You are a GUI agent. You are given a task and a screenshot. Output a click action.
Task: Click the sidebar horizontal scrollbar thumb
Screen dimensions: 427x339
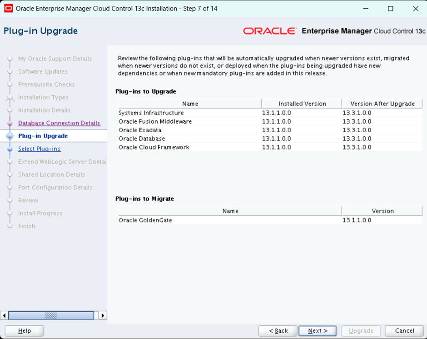coord(51,315)
